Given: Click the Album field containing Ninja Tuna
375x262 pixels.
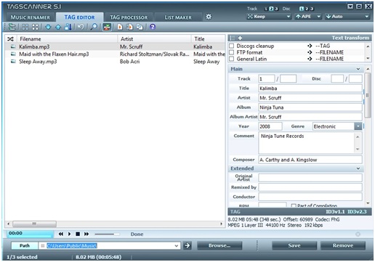Looking at the screenshot, I should 310,107.
